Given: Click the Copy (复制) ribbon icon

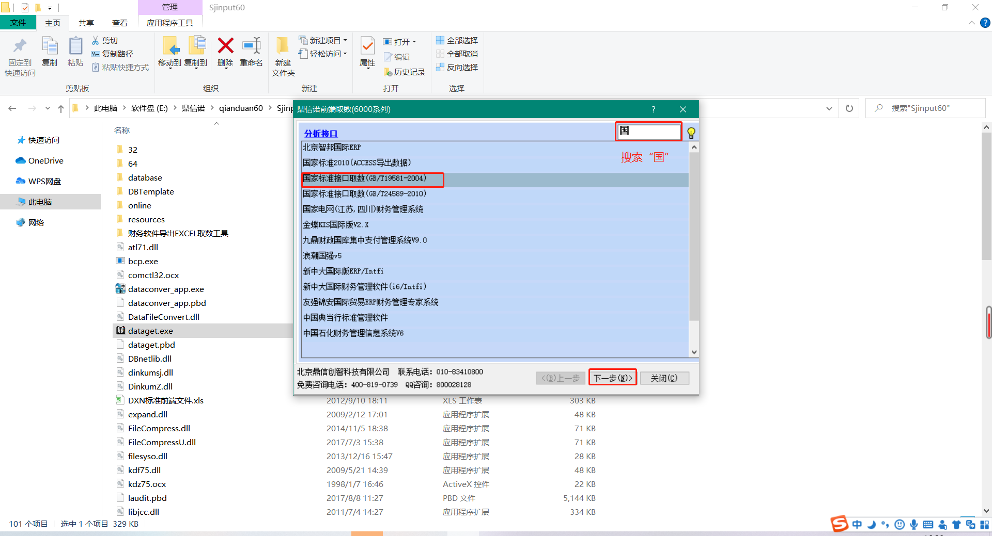Looking at the screenshot, I should point(50,46).
